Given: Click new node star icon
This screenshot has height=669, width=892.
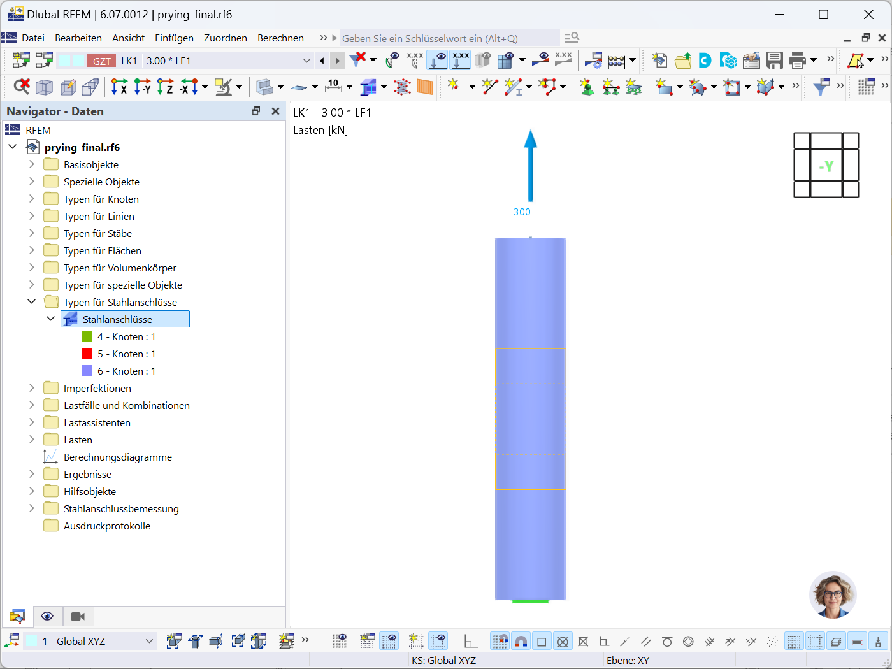Looking at the screenshot, I should 454,85.
